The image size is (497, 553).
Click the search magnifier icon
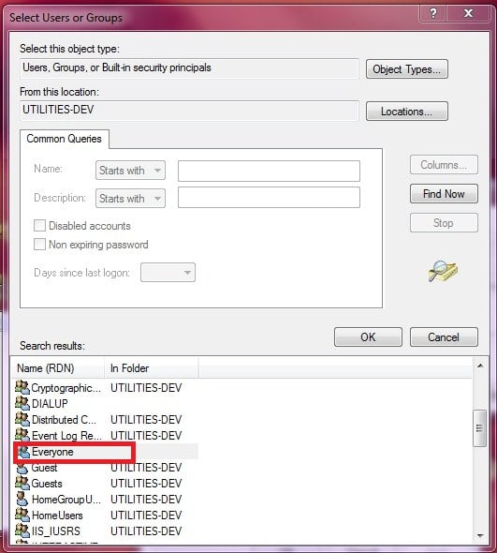pos(443,271)
